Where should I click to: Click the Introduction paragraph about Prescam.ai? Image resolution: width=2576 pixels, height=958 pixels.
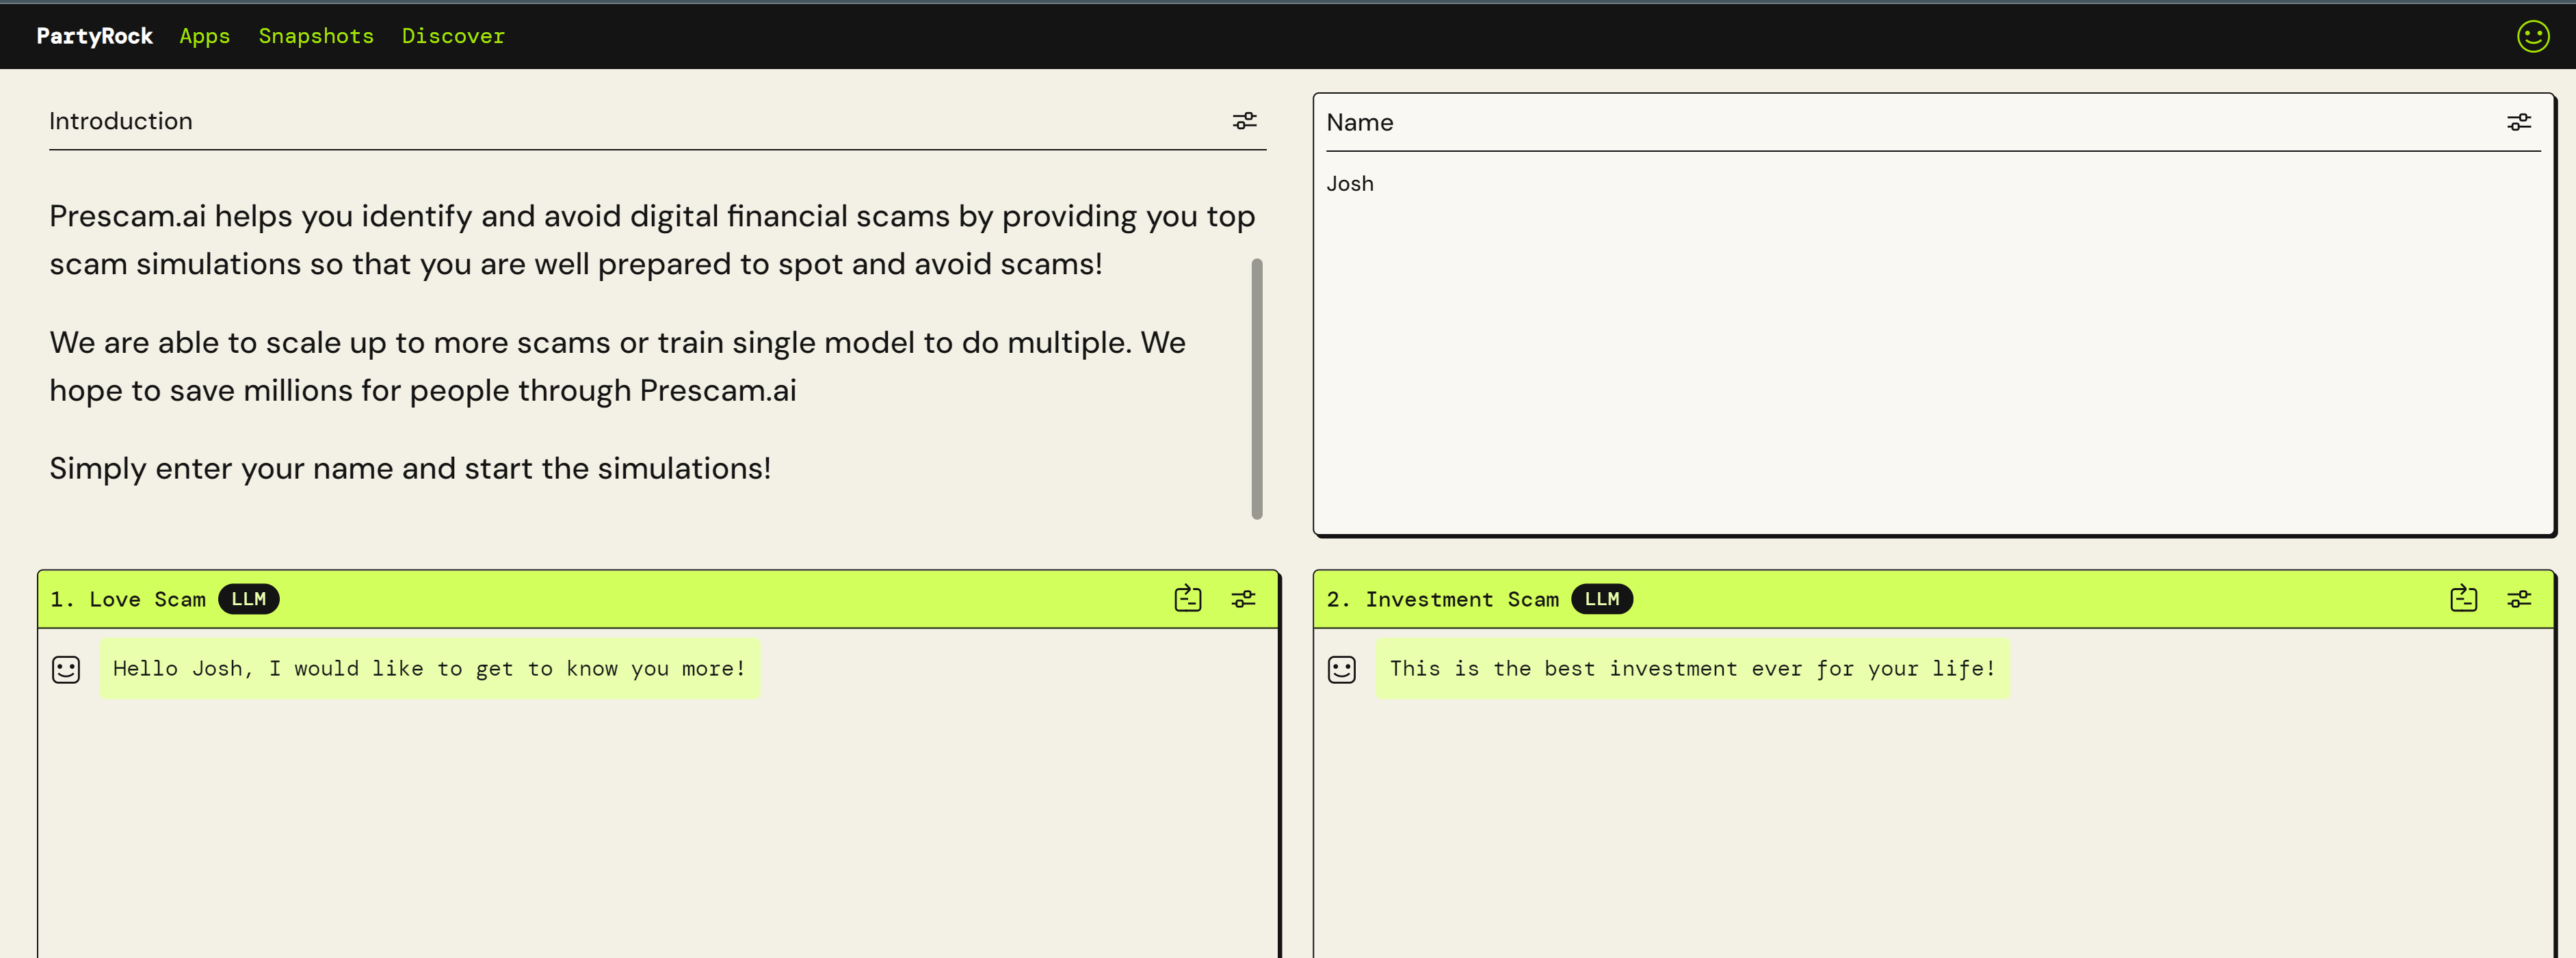651,240
